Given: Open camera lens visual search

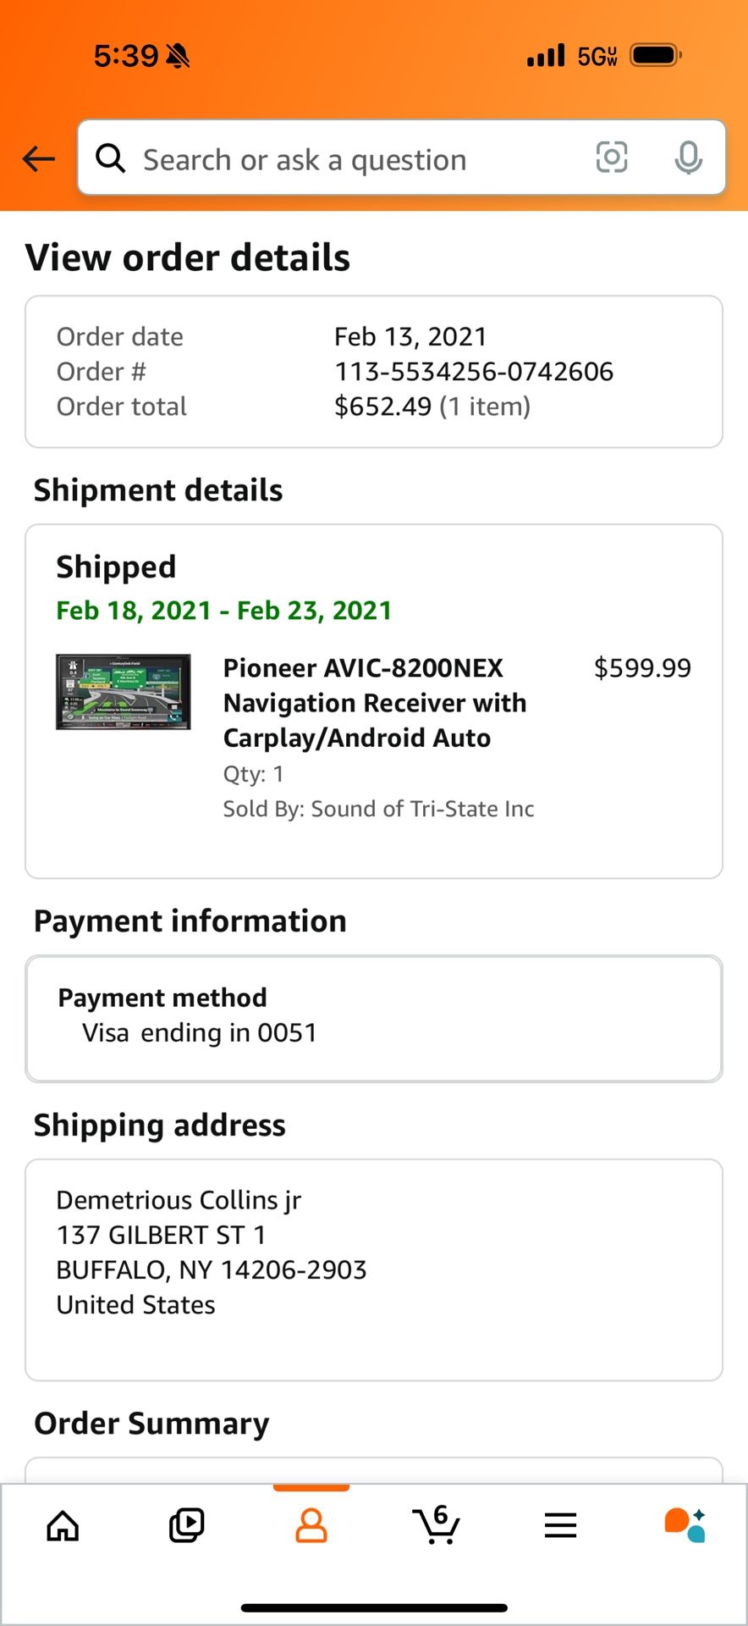Looking at the screenshot, I should point(611,158).
